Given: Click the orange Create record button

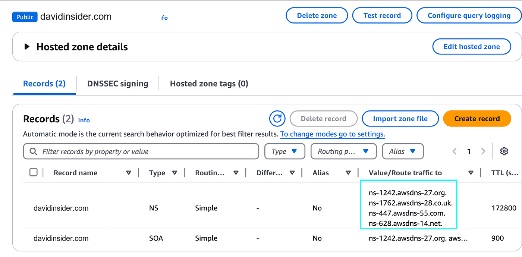Looking at the screenshot, I should 477,119.
